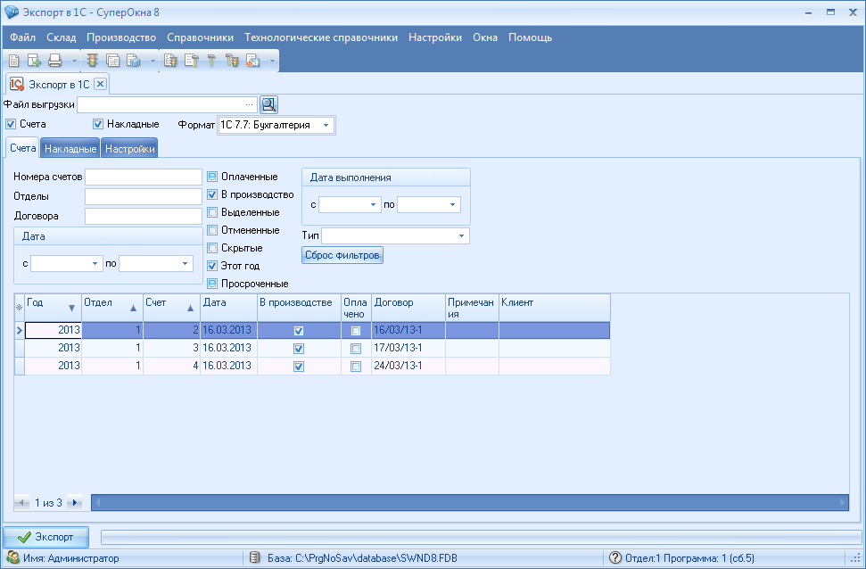This screenshot has width=866, height=569.
Task: Open the Дата 'с' date dropdown
Action: [x=95, y=263]
